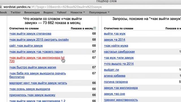
Task: Open the Новости bookmarks dropdown
Action: [78, 12]
